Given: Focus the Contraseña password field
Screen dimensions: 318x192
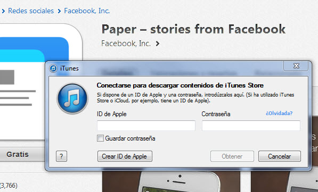Looking at the screenshot, I should click(251, 126).
